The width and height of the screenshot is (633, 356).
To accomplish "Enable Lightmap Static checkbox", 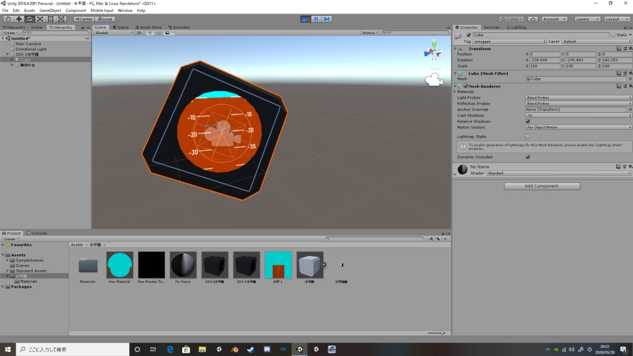I will coord(528,137).
